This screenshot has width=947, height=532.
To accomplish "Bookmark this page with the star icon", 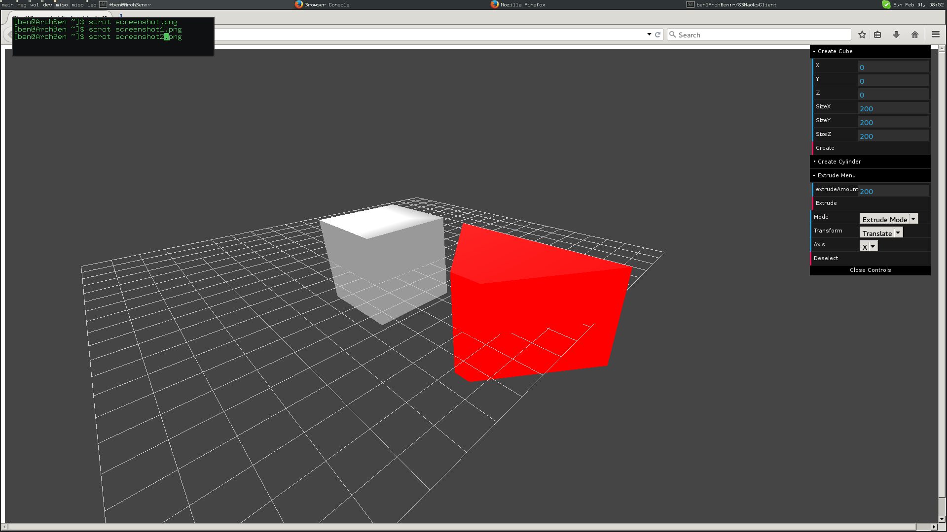I will pos(862,34).
